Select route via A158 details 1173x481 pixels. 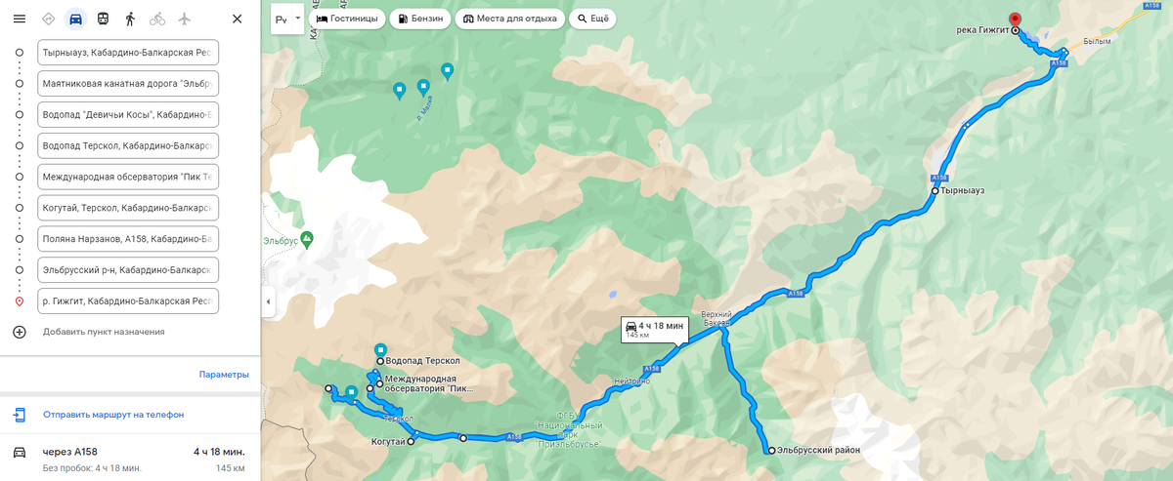(130, 459)
